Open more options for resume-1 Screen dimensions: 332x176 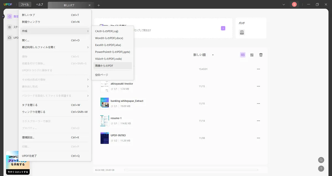point(258,121)
